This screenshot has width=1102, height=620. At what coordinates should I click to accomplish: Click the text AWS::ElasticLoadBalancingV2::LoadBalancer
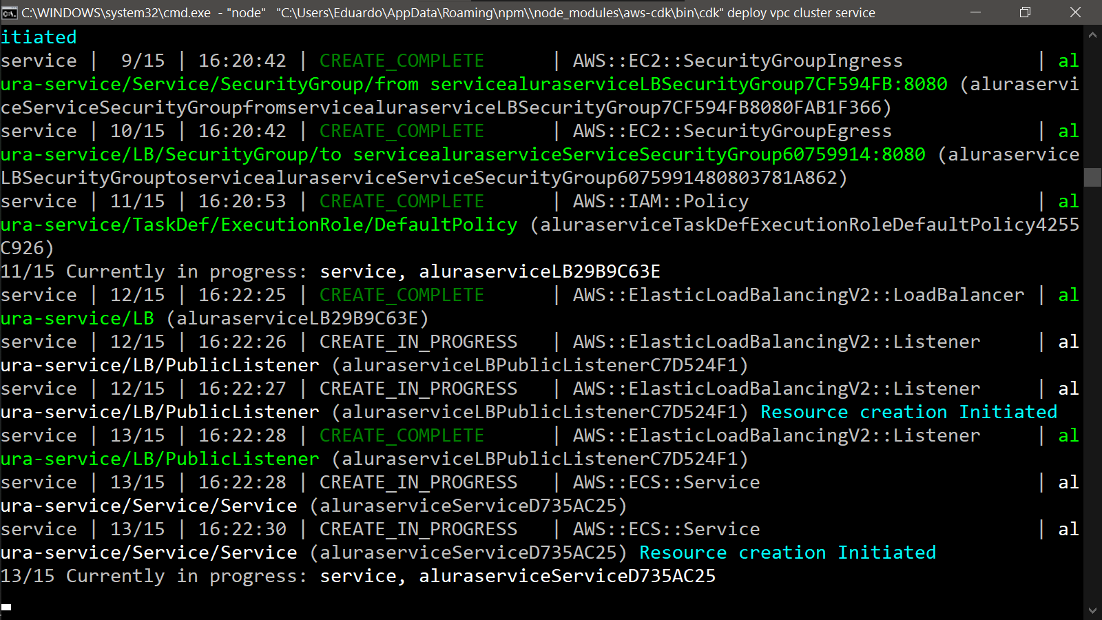(798, 295)
